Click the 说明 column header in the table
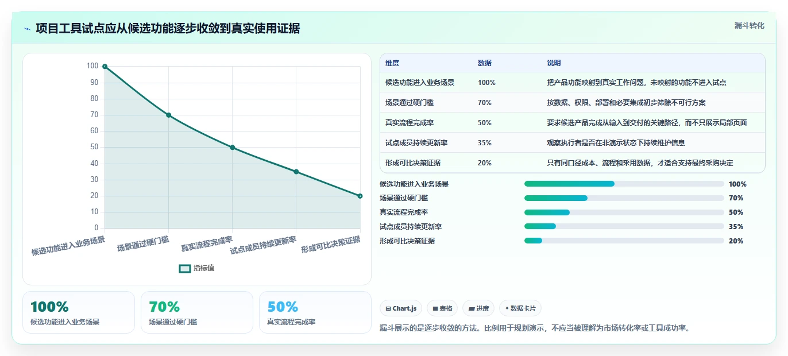The width and height of the screenshot is (788, 356). (554, 63)
